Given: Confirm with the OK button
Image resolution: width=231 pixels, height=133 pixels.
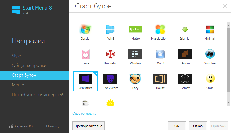Looking at the screenshot, I should coord(177,126).
